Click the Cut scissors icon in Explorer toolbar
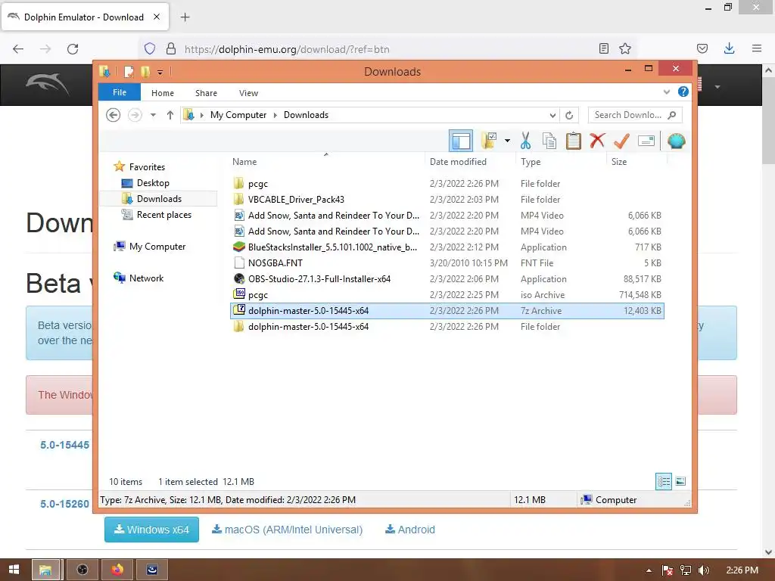This screenshot has height=581, width=775. [525, 141]
